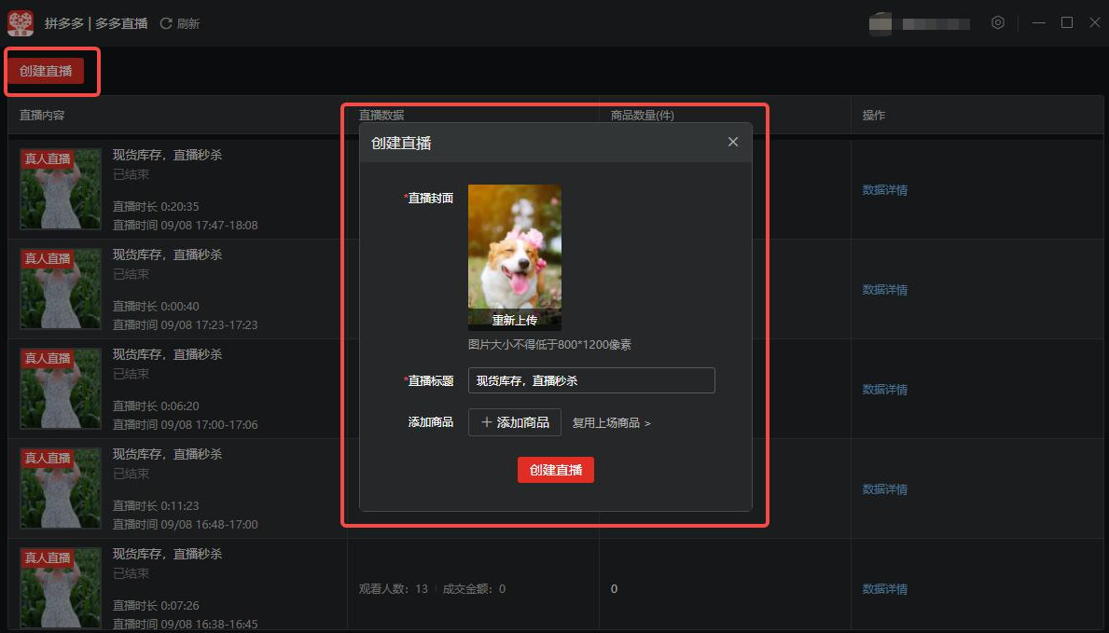This screenshot has height=633, width=1109.
Task: Click 成交金额: 0 in the last row
Action: 474,588
